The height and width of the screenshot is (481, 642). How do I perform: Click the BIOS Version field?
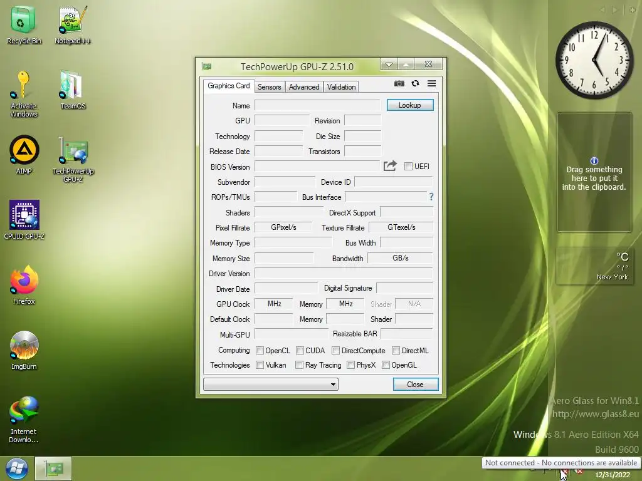coord(317,166)
